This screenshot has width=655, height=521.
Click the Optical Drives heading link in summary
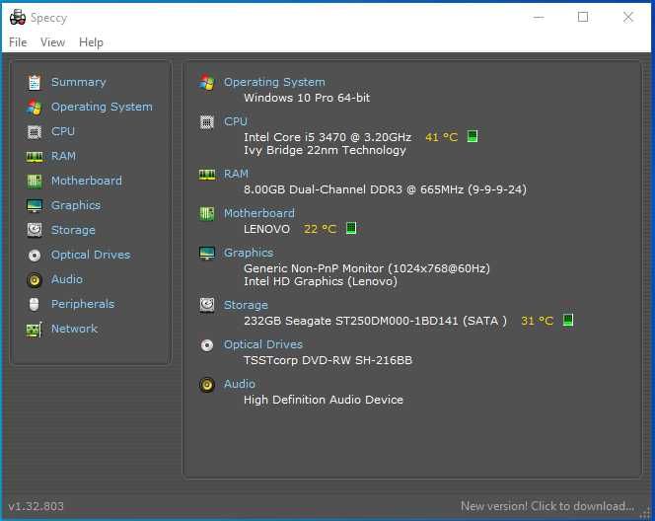(x=263, y=344)
